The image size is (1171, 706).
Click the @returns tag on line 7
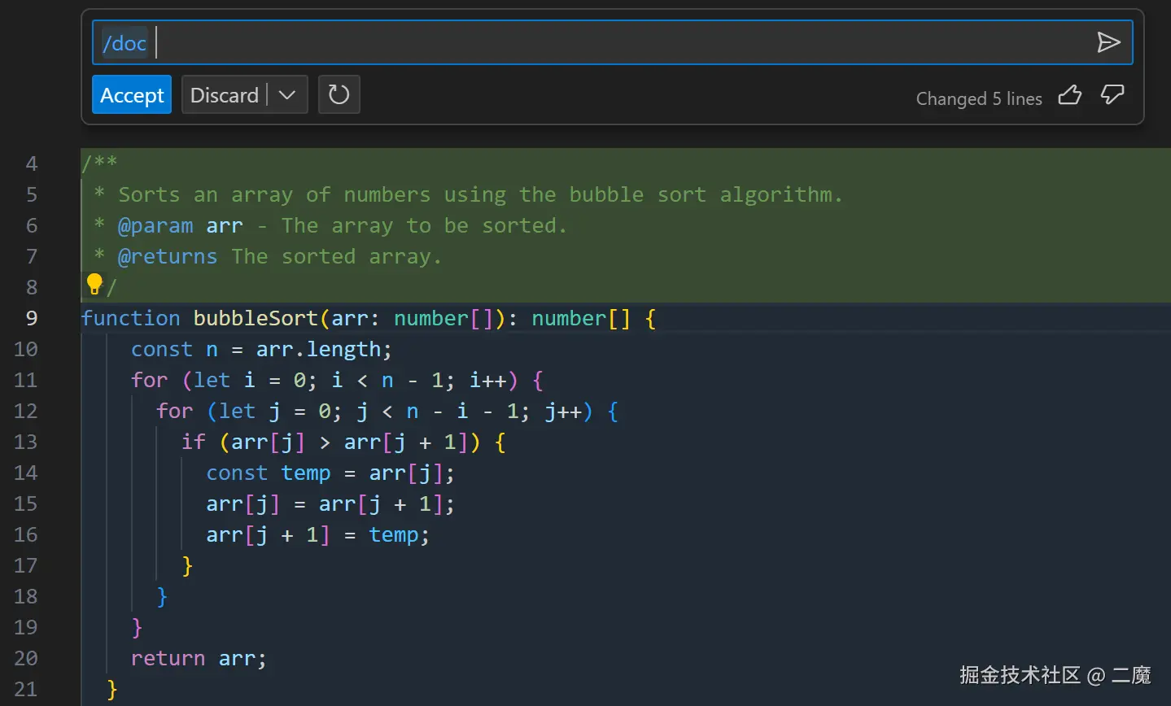tap(168, 256)
